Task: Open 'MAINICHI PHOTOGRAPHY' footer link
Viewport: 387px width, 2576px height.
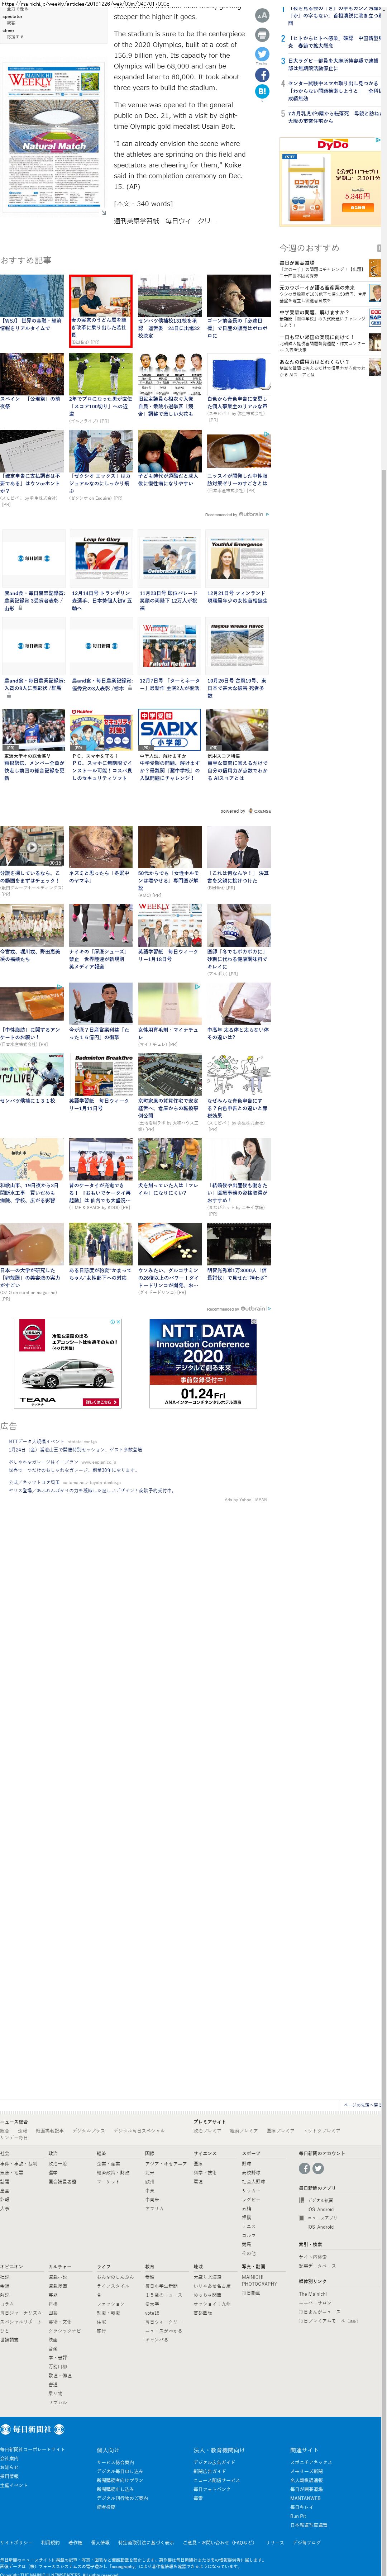Action: click(x=258, y=2280)
